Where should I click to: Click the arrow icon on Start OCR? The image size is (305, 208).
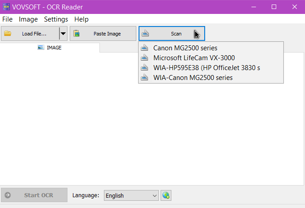coord(8,195)
